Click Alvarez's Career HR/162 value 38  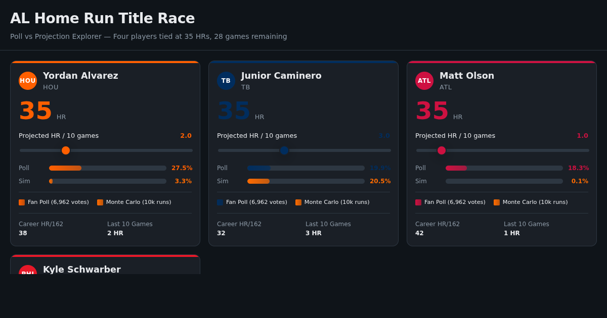click(x=23, y=233)
